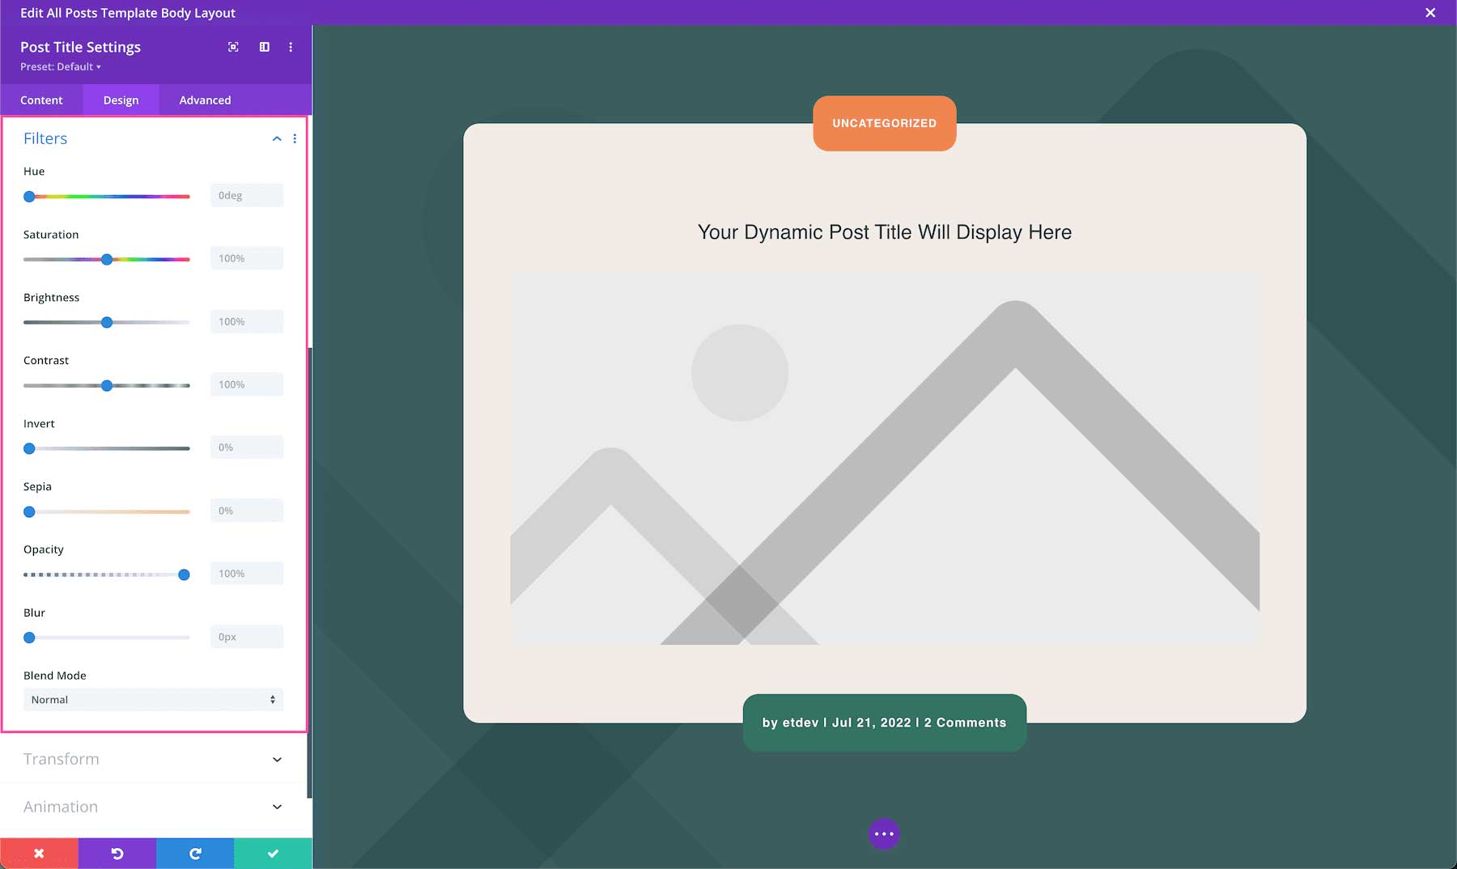Click inside the Hue value field showing 0deg
1457x869 pixels.
[x=246, y=195]
